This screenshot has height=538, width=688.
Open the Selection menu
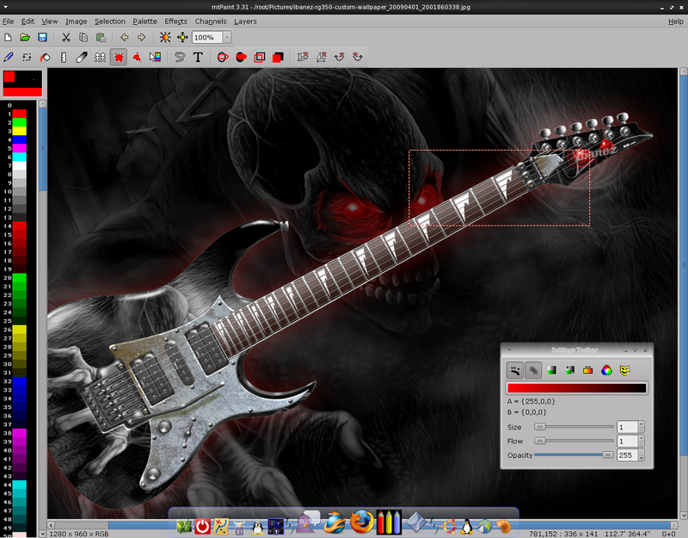point(110,21)
